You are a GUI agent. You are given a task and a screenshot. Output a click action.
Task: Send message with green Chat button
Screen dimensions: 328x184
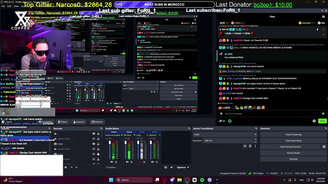click(x=322, y=121)
